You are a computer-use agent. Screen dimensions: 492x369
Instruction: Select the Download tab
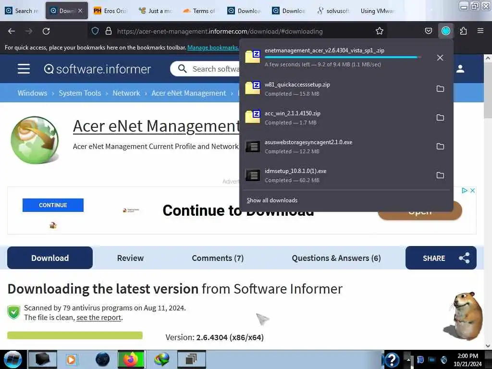point(50,258)
